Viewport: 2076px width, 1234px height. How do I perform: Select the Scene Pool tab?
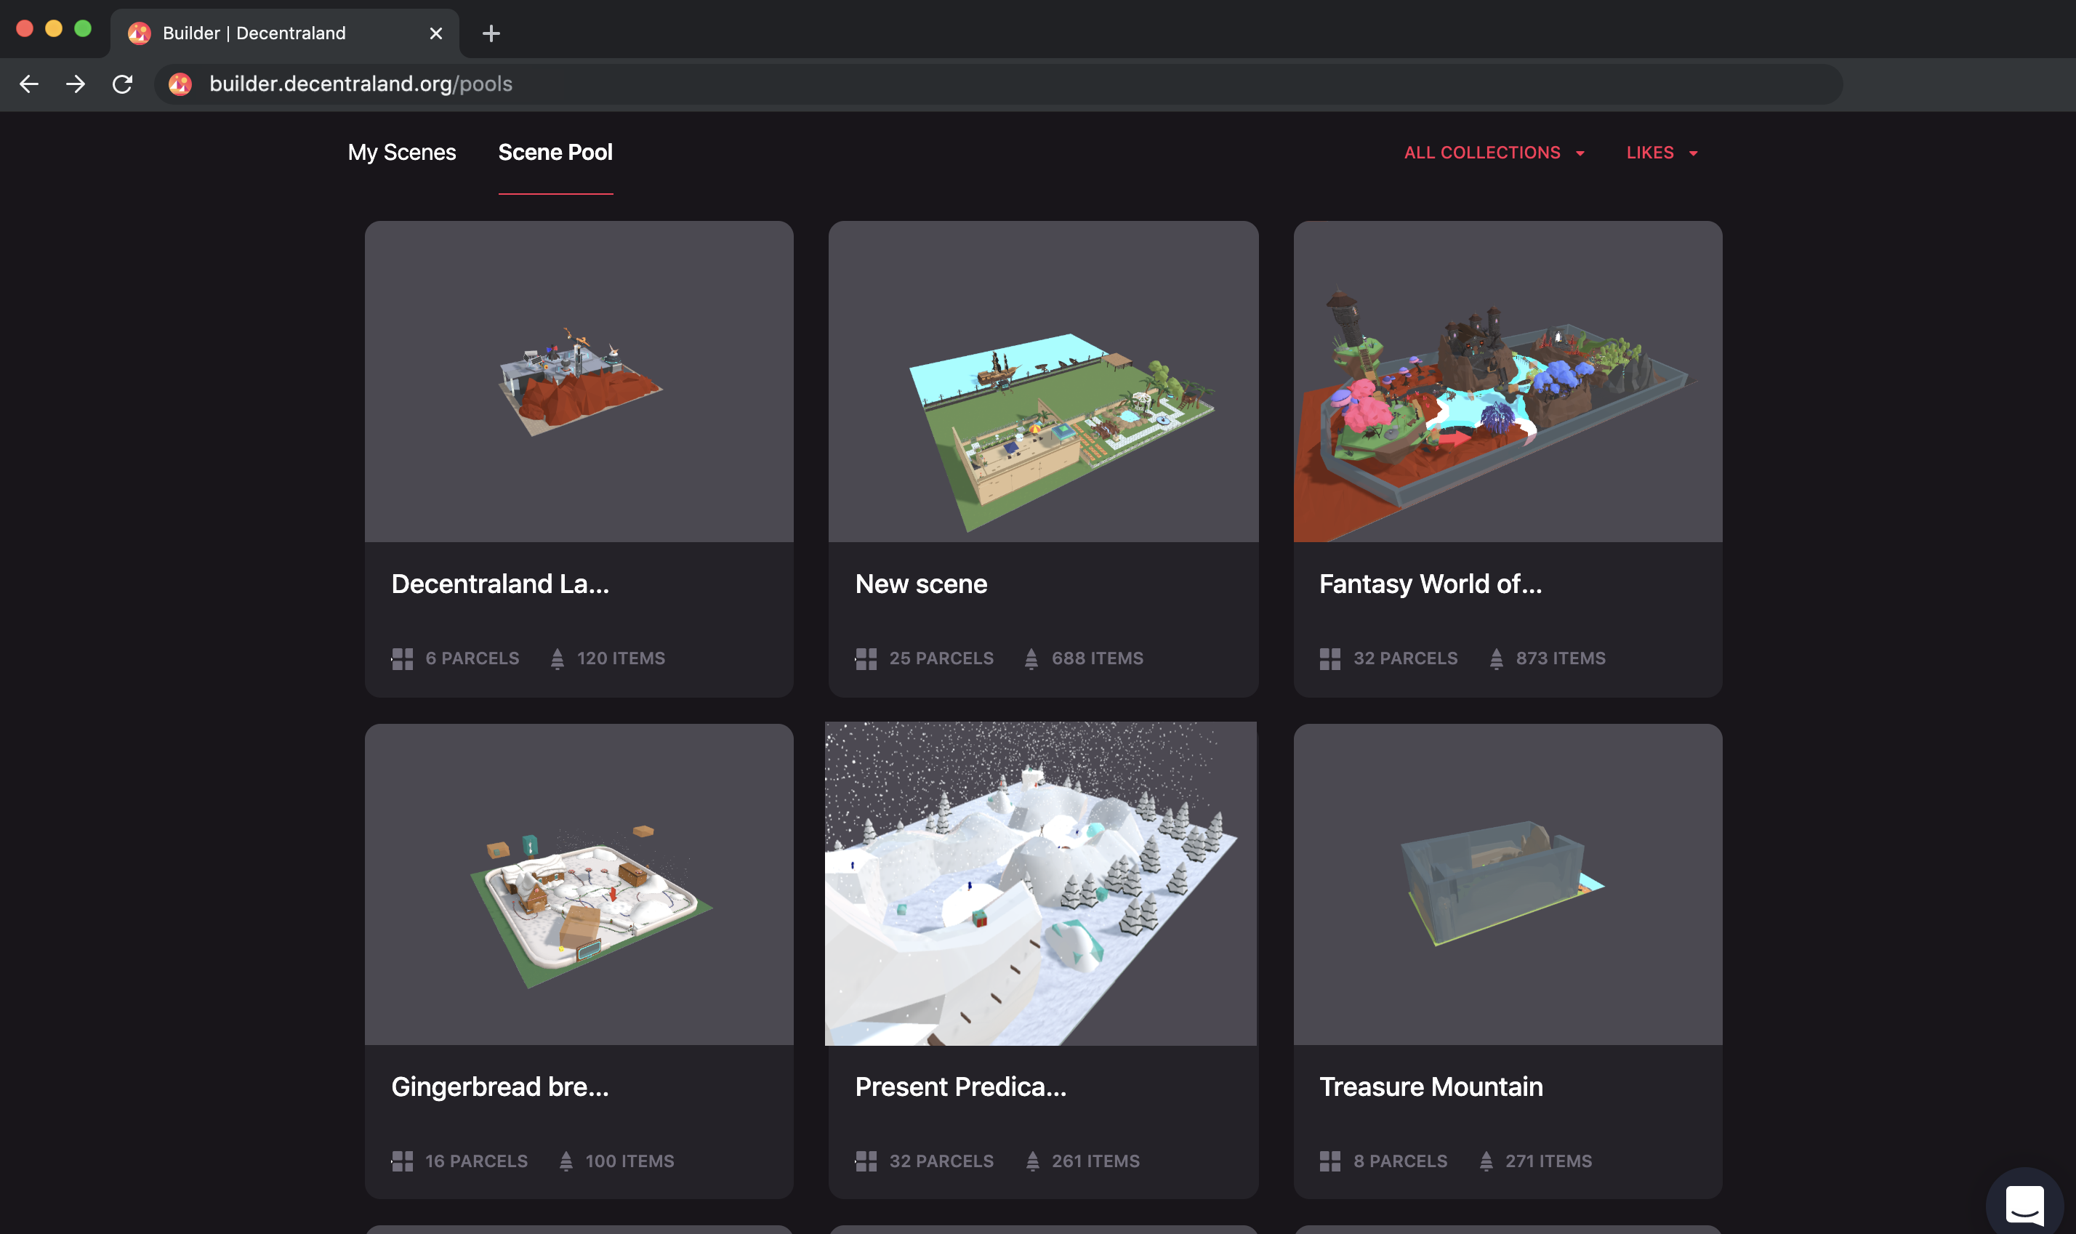[555, 152]
